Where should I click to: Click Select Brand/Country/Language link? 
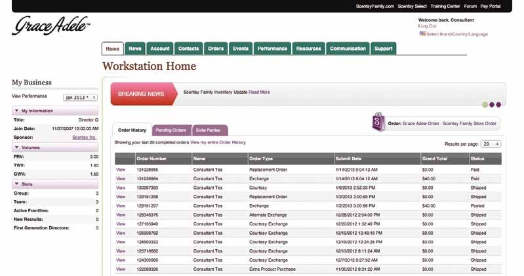[x=457, y=34]
